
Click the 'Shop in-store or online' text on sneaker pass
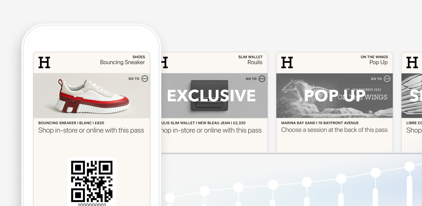(x=91, y=130)
